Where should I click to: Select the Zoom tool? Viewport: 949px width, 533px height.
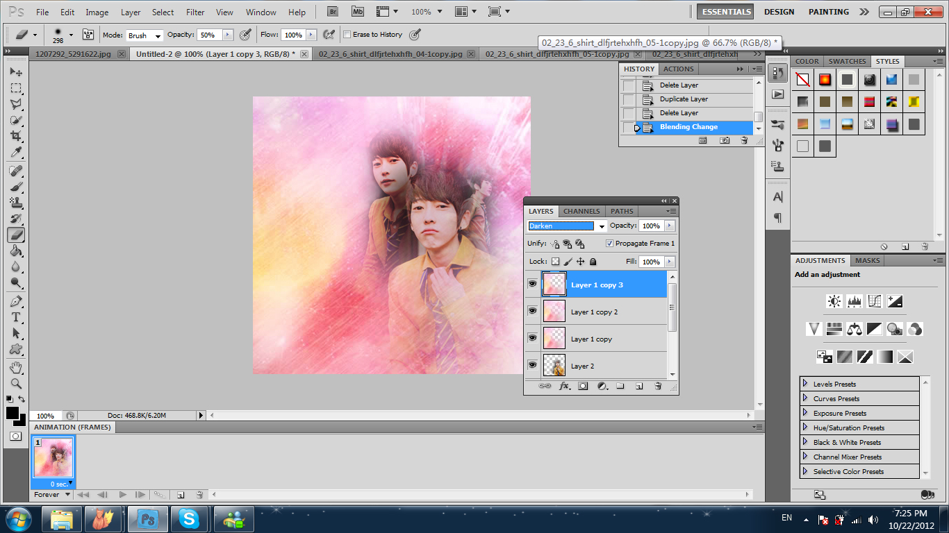[16, 383]
